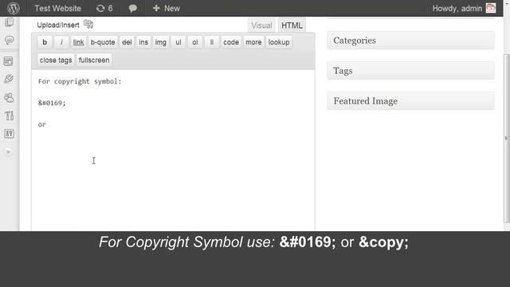The image size is (510, 287).
Task: Open the WordPress logo menu
Action: click(x=14, y=8)
